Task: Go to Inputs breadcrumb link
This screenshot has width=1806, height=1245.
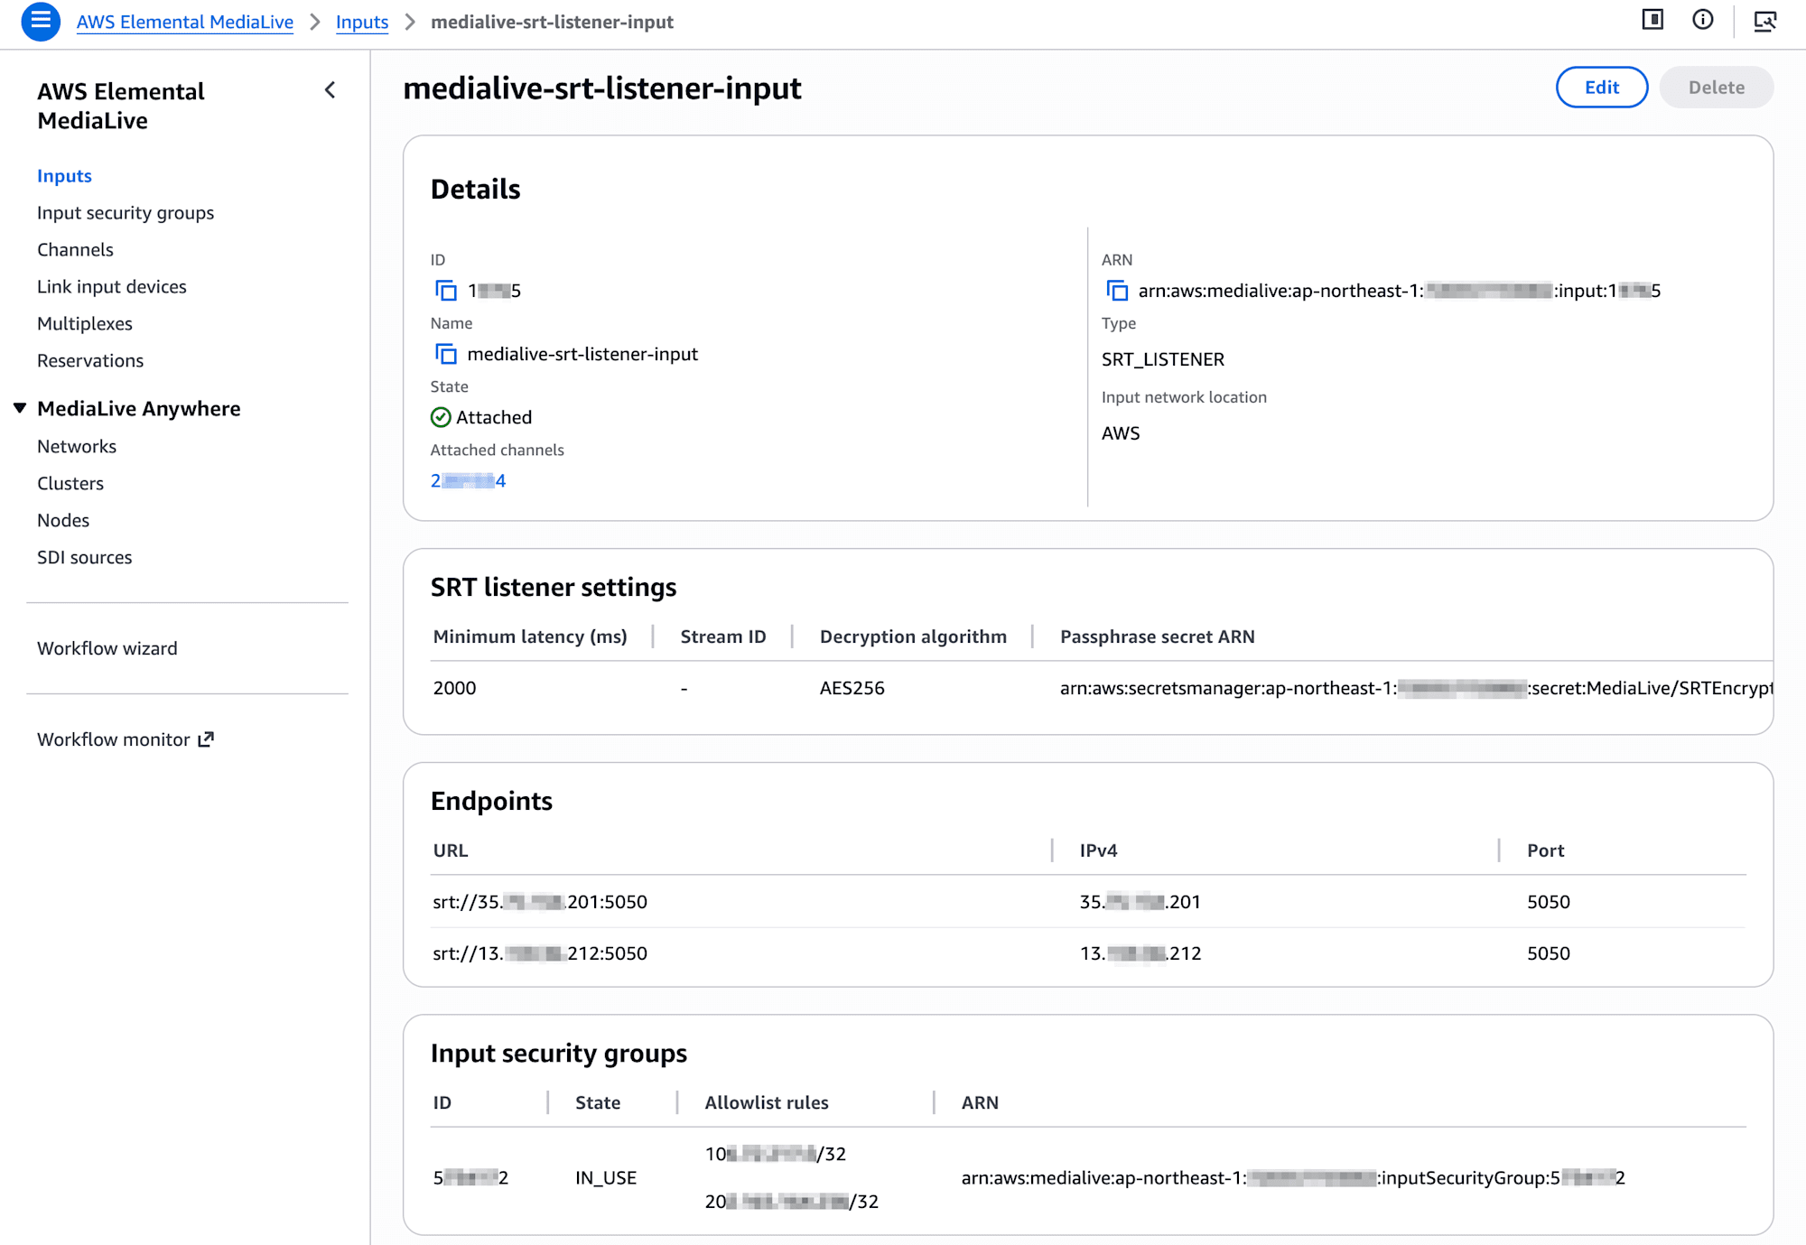Action: pyautogui.click(x=362, y=22)
